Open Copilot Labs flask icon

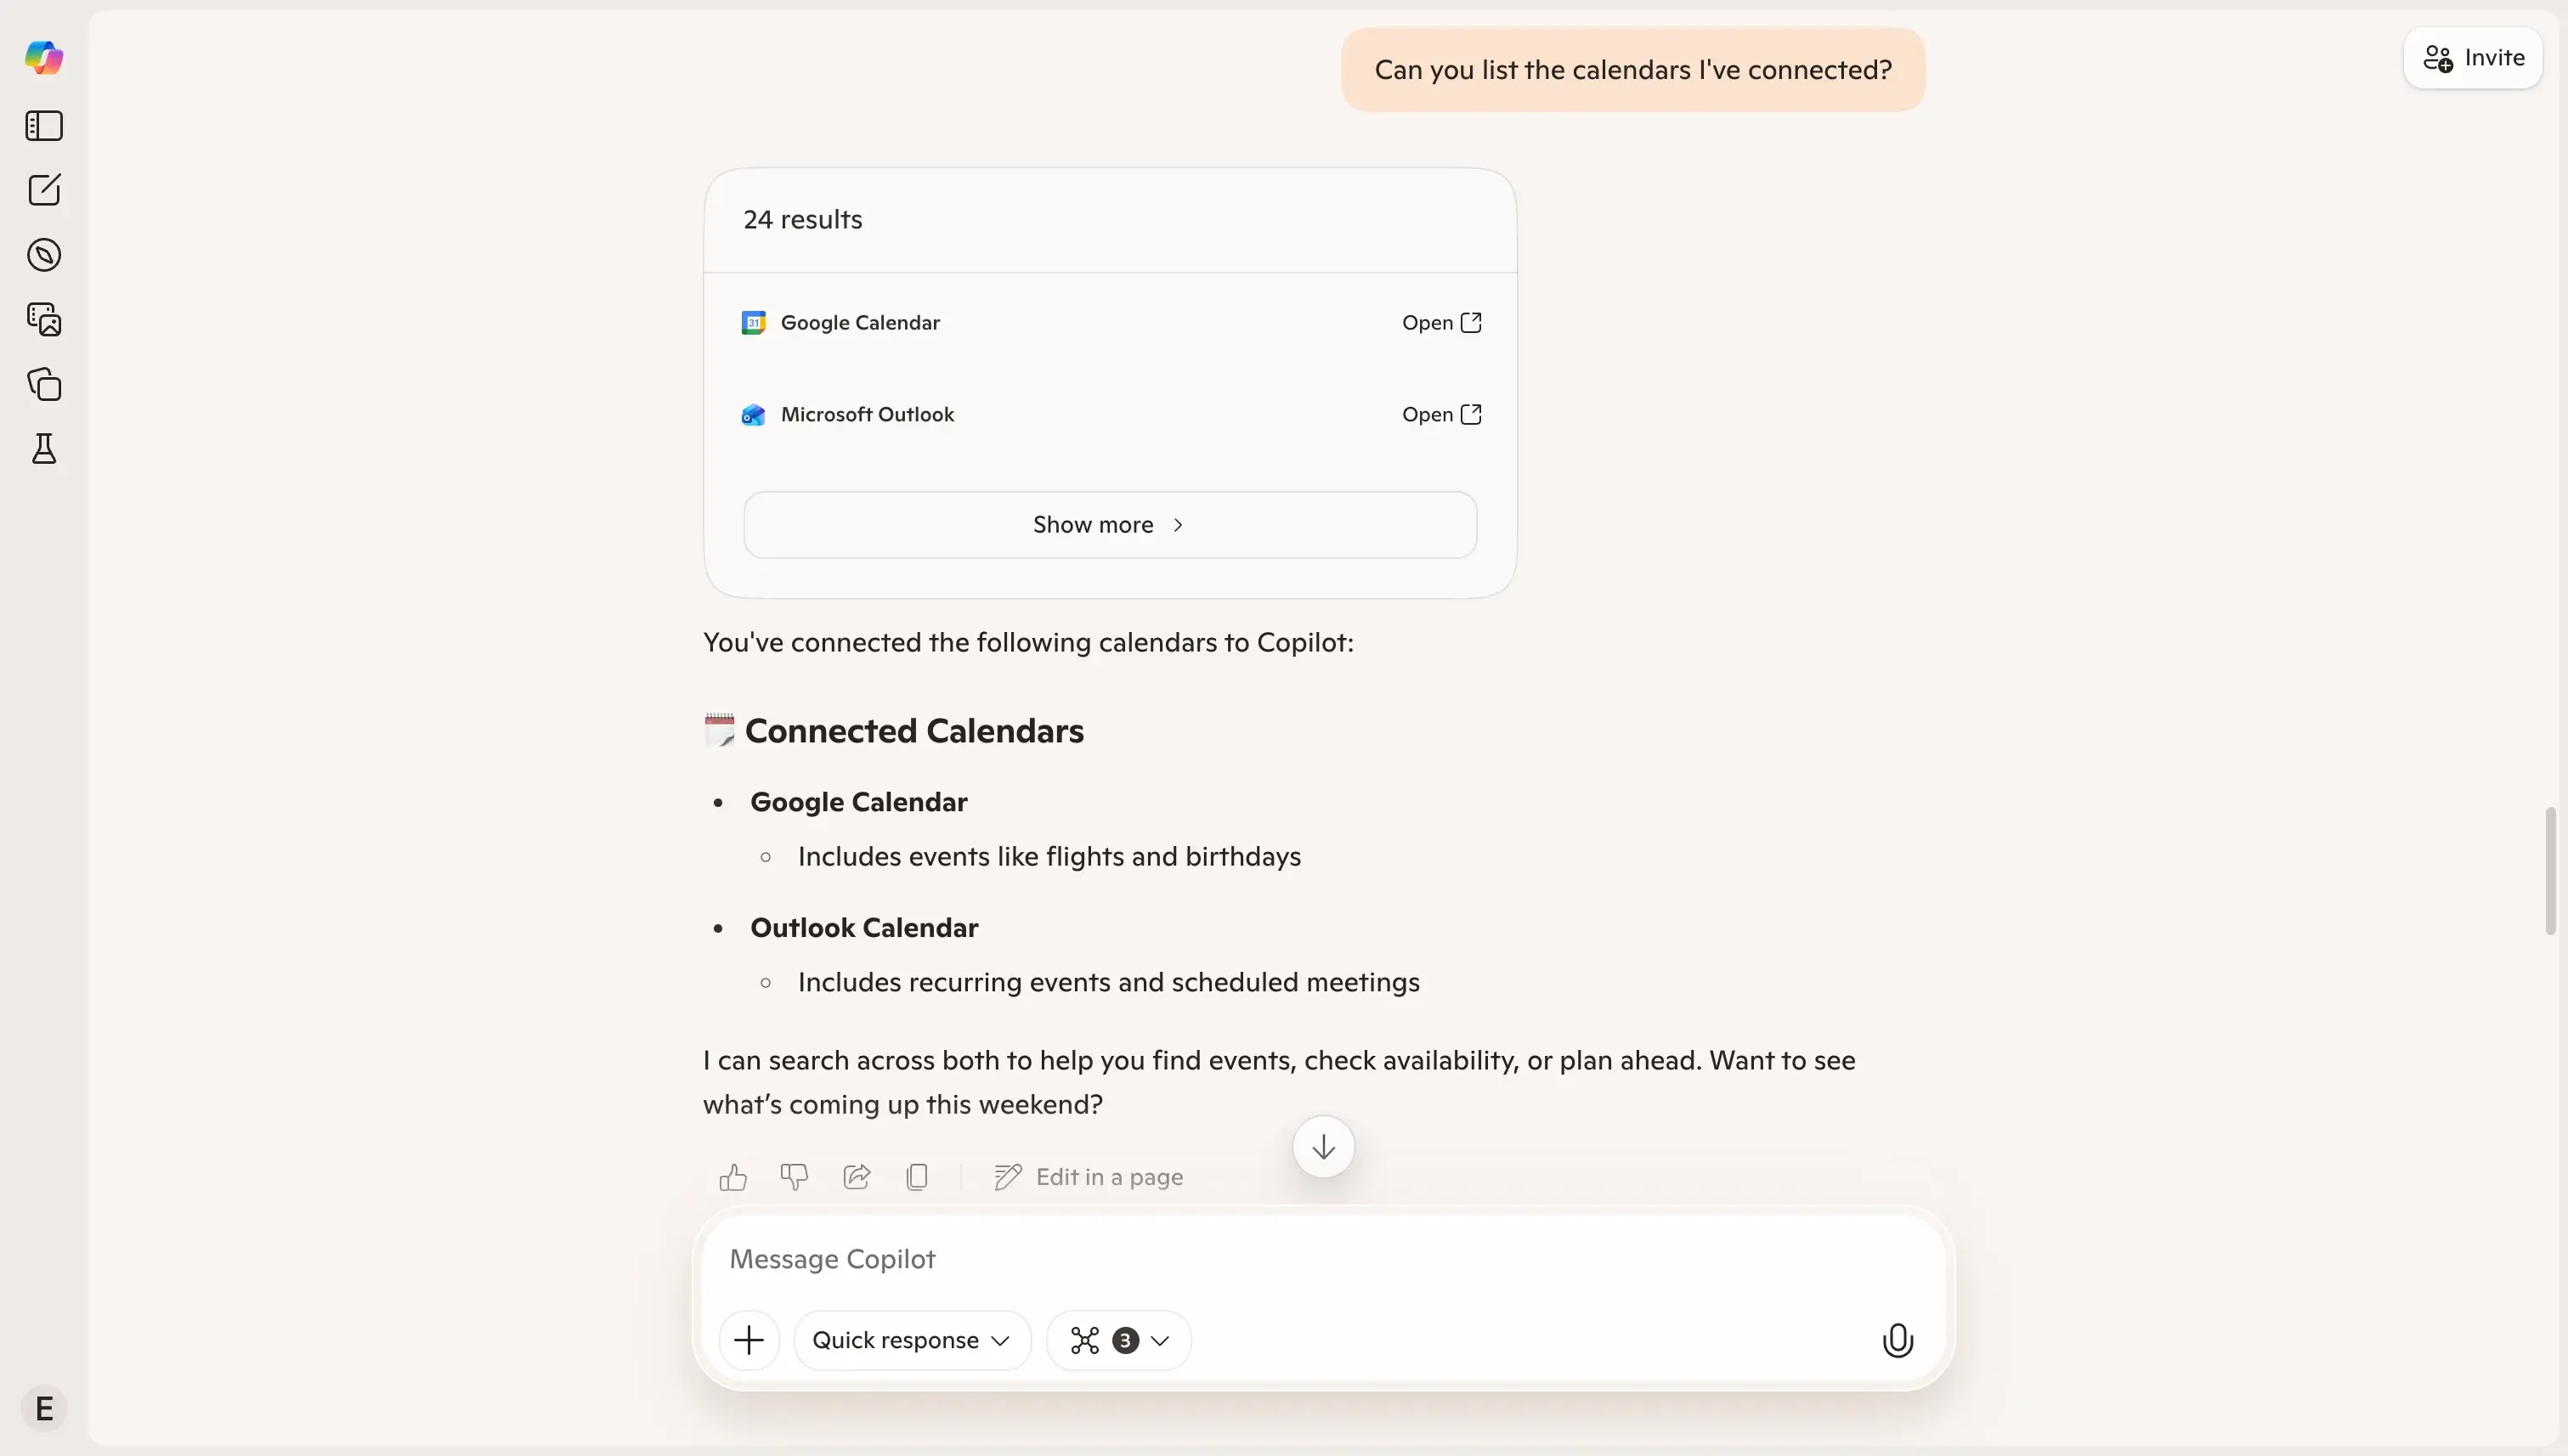coord(43,448)
